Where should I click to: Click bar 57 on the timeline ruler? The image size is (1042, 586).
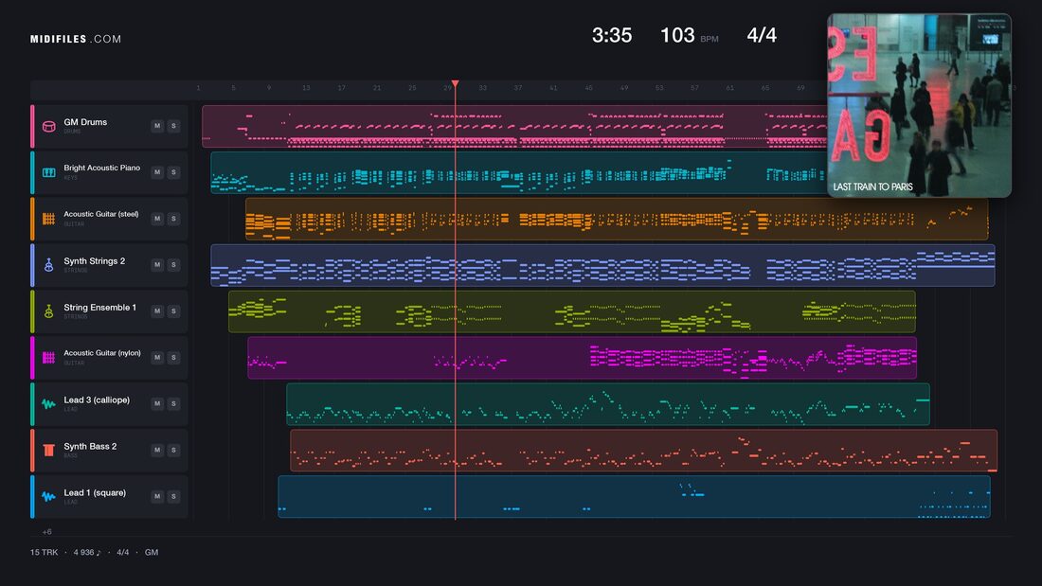coord(694,88)
